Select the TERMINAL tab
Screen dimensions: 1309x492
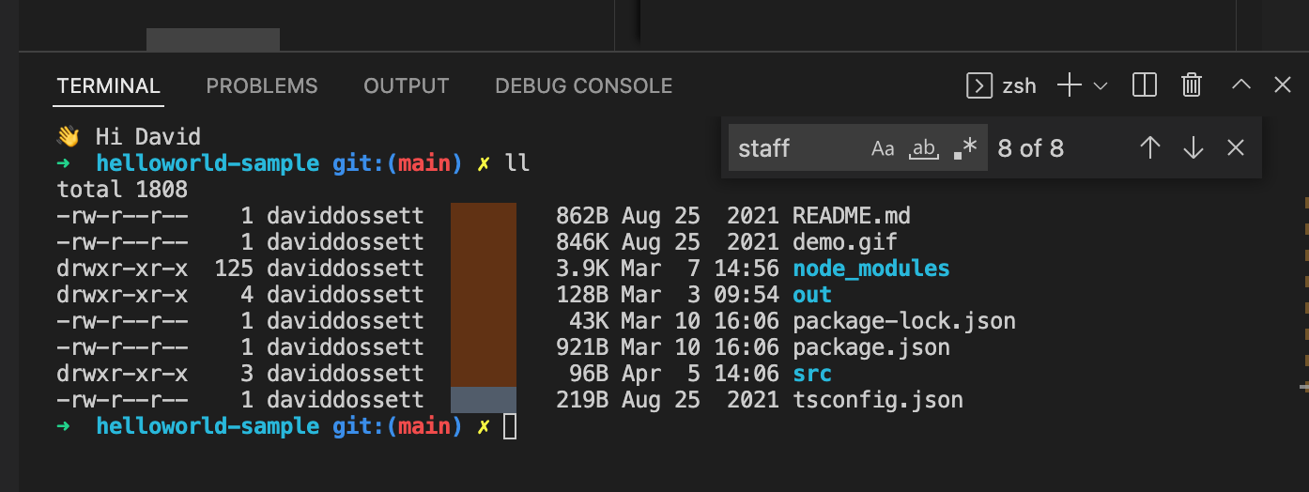click(109, 86)
